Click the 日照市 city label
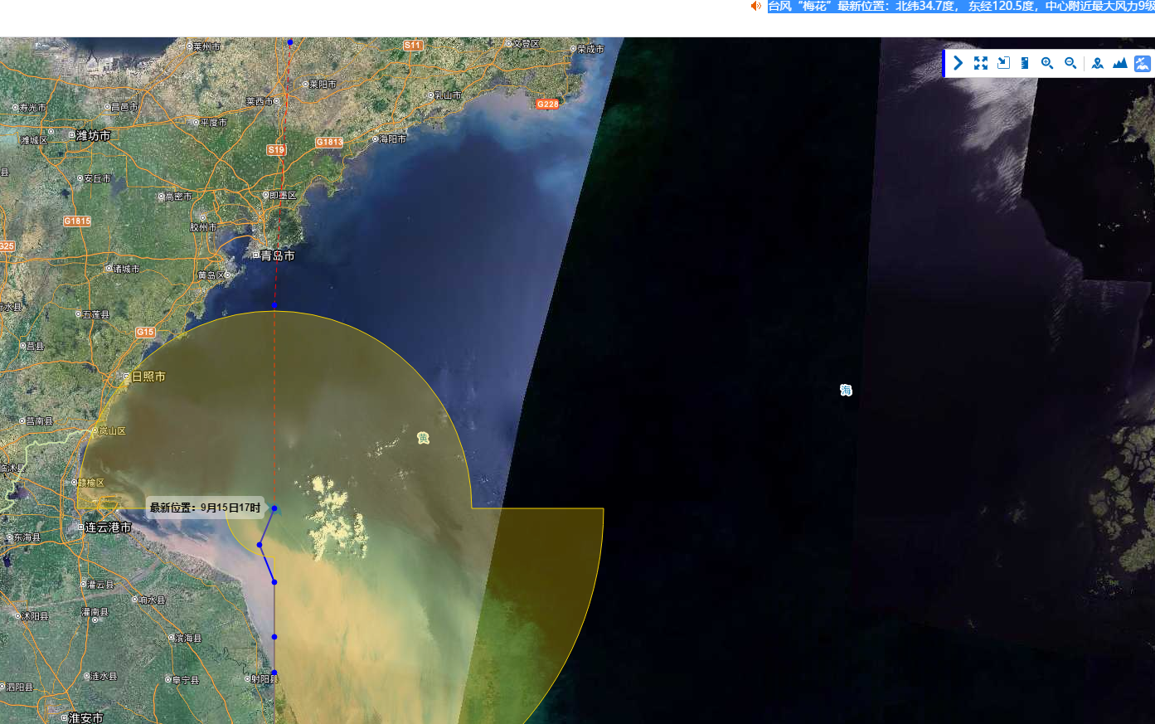Viewport: 1155px width, 724px height. (x=148, y=377)
